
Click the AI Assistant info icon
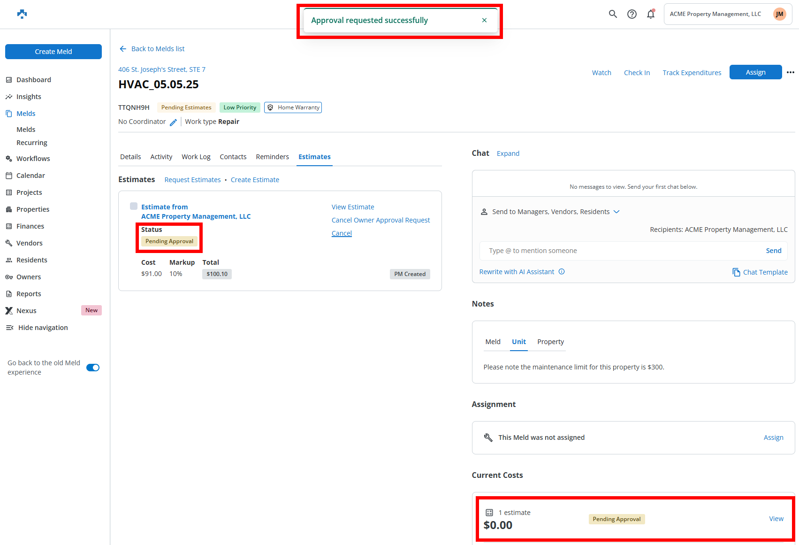pos(562,272)
